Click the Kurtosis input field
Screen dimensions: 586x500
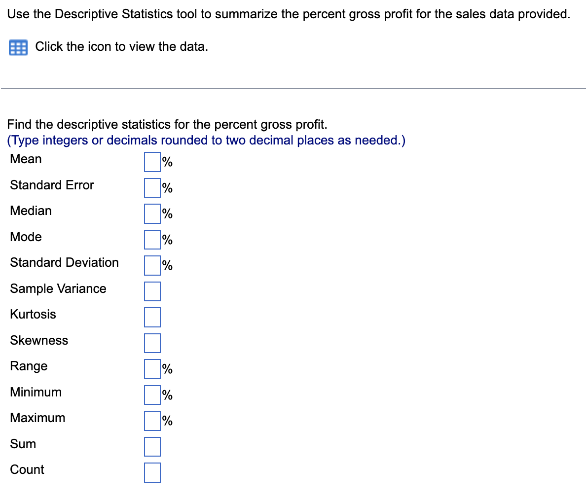151,317
